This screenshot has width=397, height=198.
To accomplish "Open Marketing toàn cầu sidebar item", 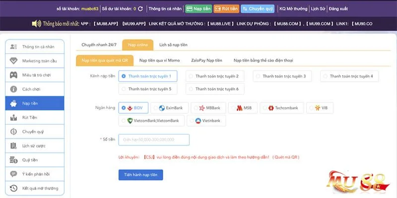I will tap(35, 61).
